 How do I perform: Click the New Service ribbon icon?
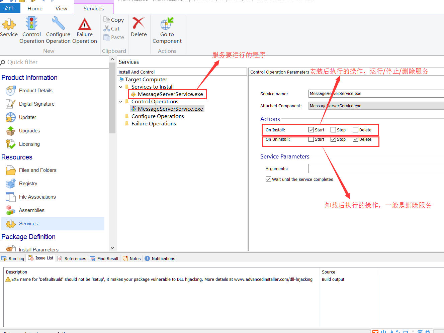[9, 27]
